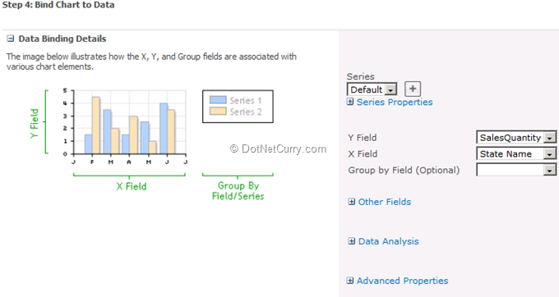The width and height of the screenshot is (559, 297).
Task: Click the plus button to add series
Action: 413,89
